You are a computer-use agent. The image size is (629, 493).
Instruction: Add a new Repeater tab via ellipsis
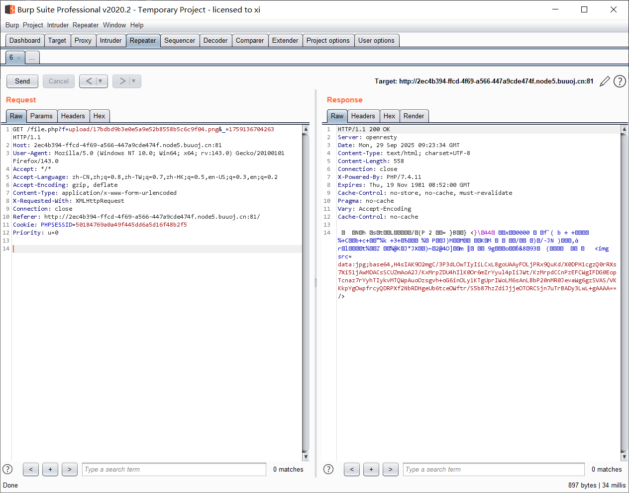click(32, 58)
